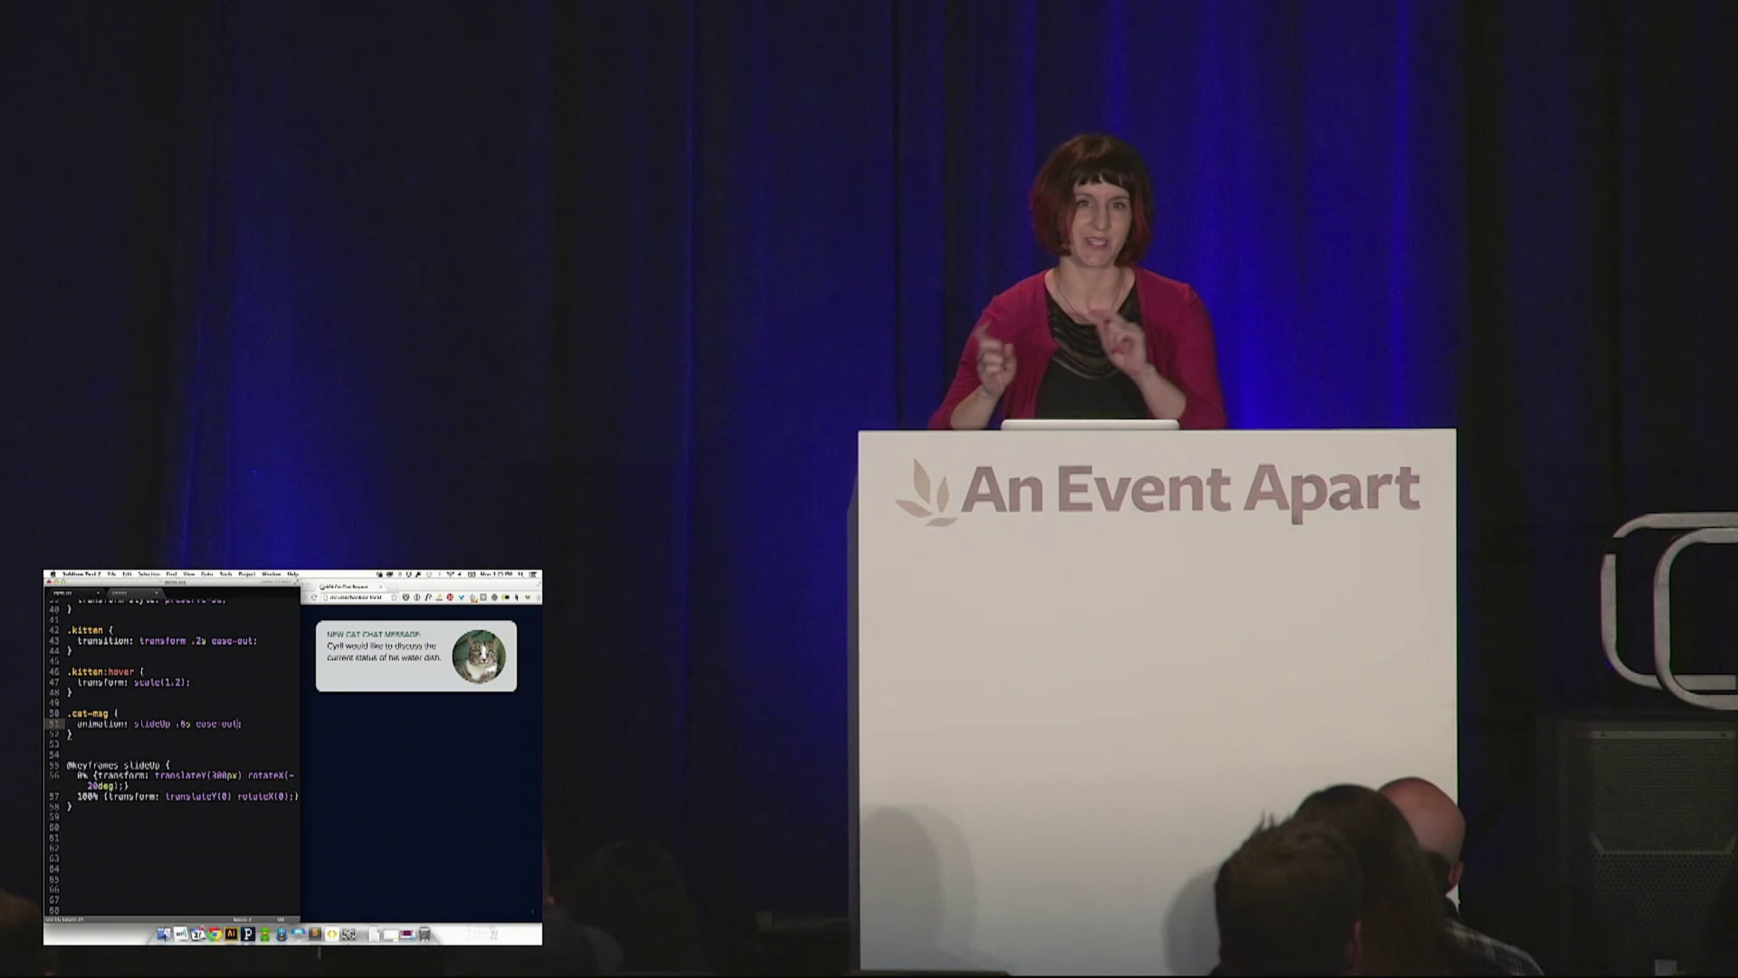Open the File menu in Sublime Text
The height and width of the screenshot is (978, 1738).
pos(112,574)
